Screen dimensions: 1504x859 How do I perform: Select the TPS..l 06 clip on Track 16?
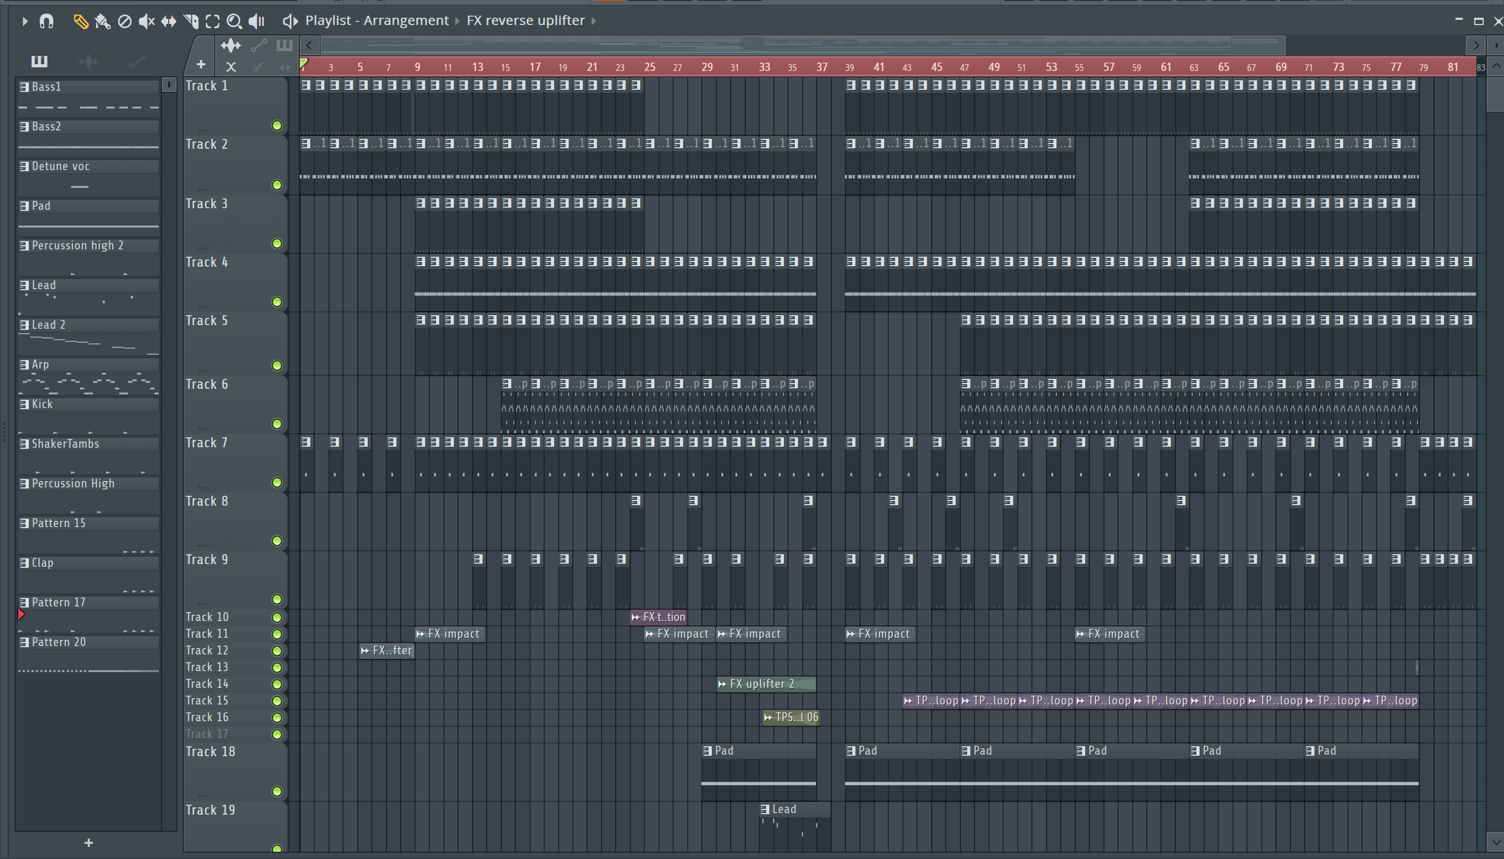coord(790,718)
